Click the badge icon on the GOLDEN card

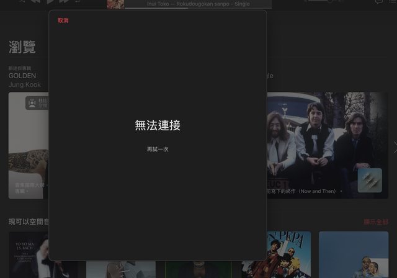point(30,103)
